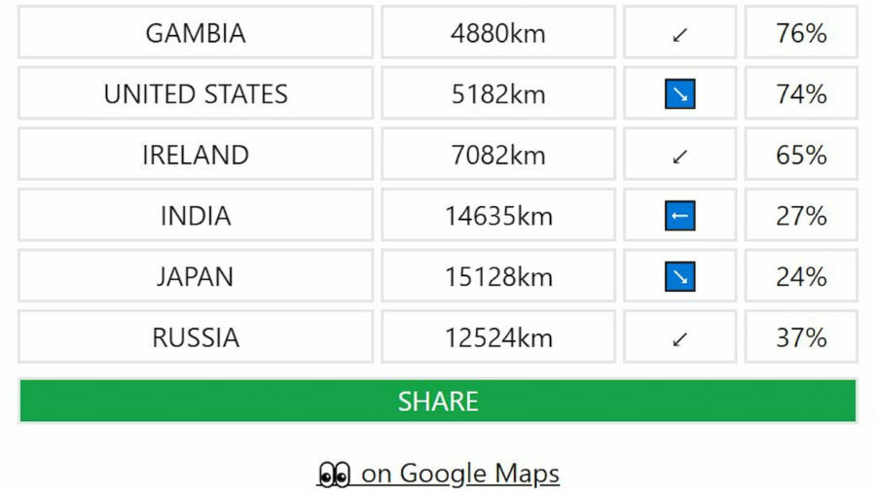Click the green SHARE button
Image resolution: width=876 pixels, height=492 pixels.
click(437, 401)
